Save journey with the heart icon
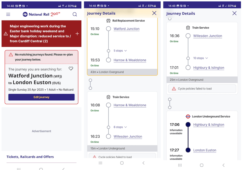 (71, 69)
